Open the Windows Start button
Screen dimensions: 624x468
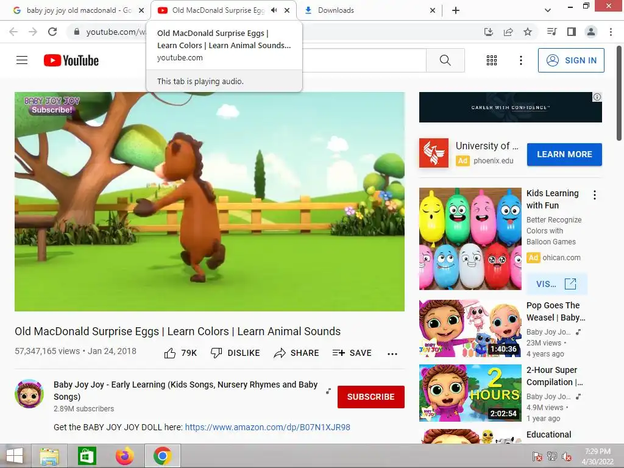(15, 456)
